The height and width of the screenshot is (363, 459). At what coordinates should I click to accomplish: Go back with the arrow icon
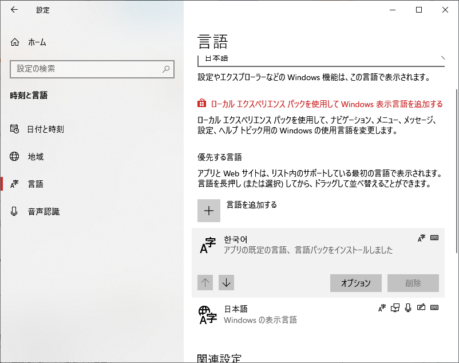pyautogui.click(x=14, y=10)
